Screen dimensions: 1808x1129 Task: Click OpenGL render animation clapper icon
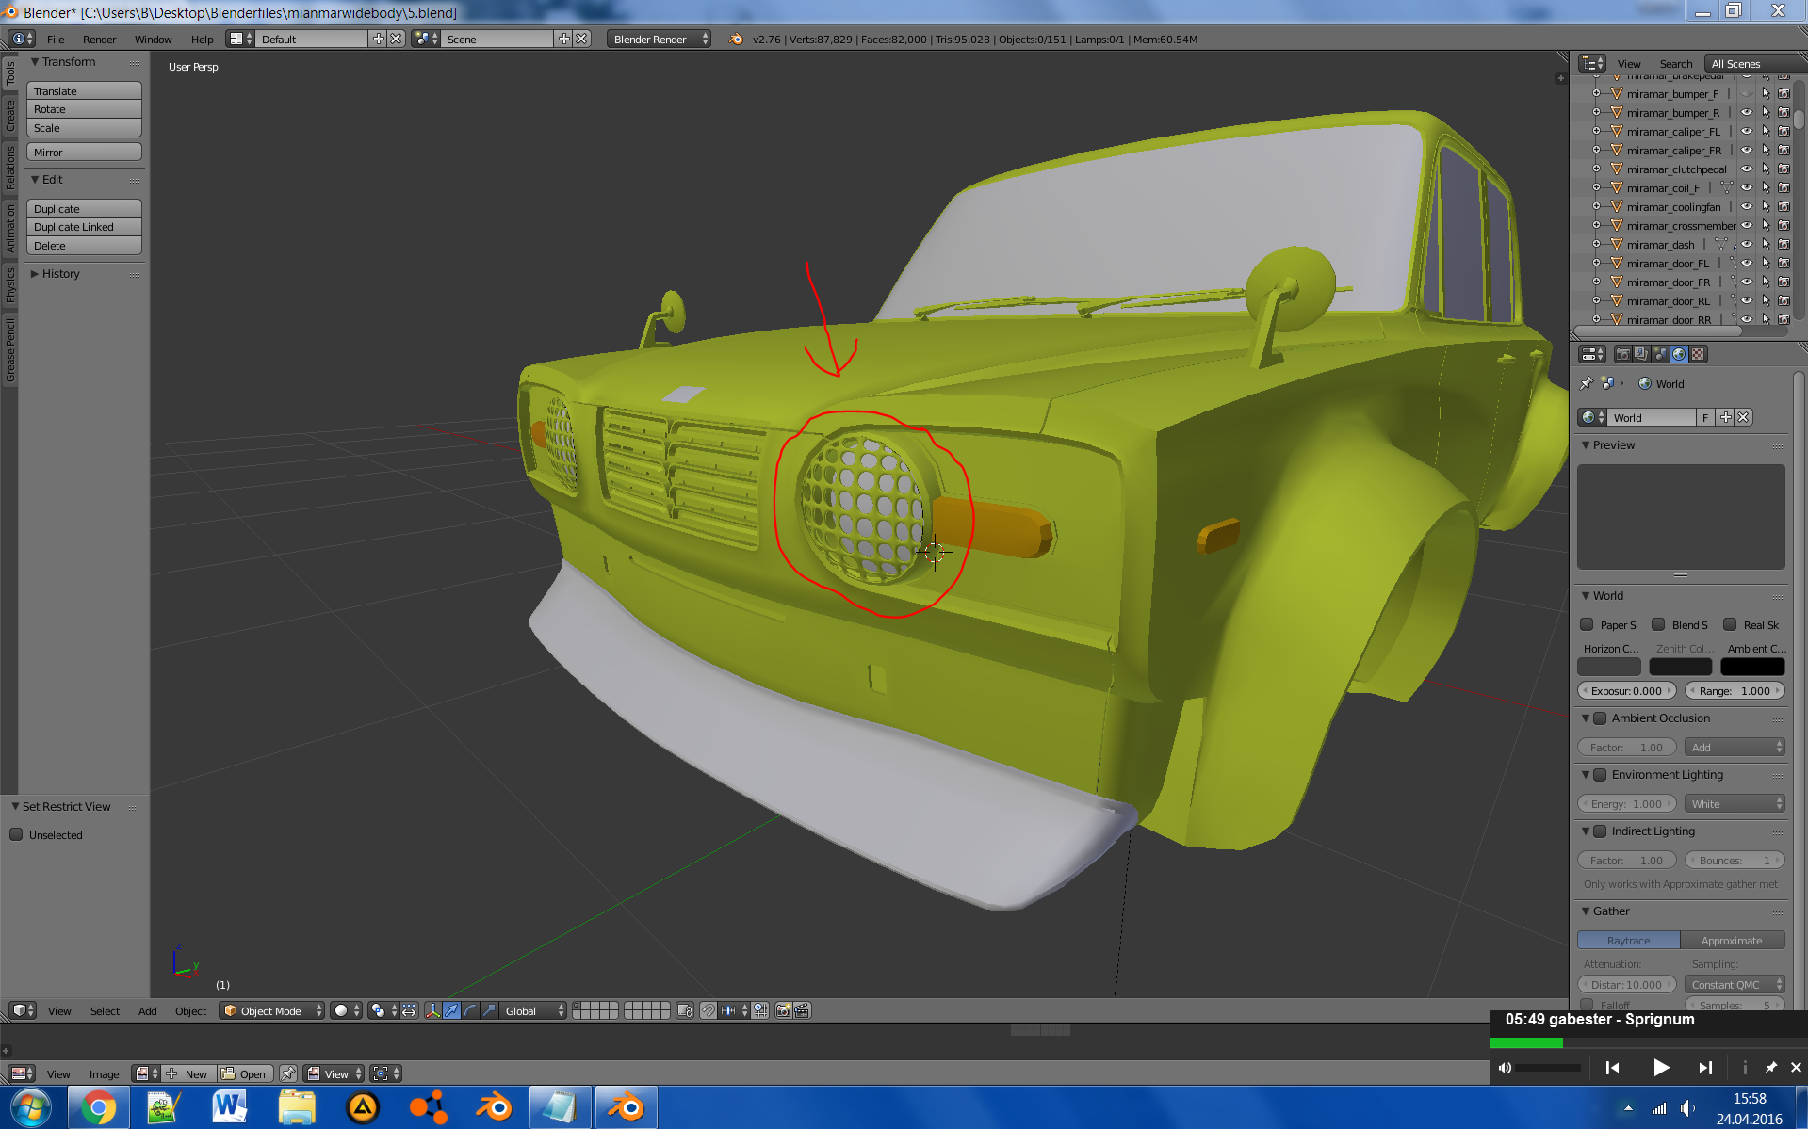pos(802,1010)
